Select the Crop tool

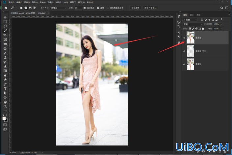coord(5,35)
